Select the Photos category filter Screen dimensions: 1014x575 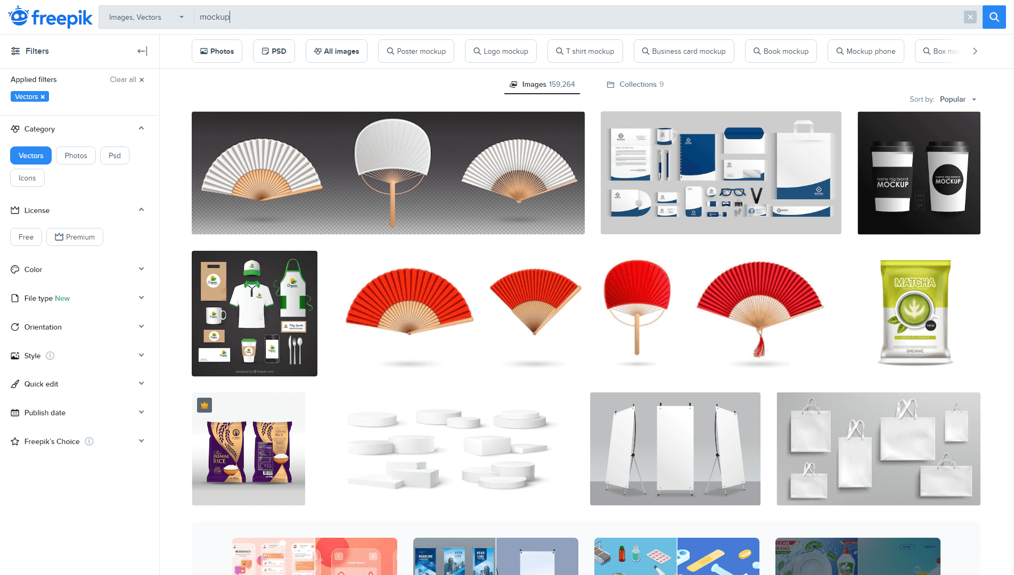click(76, 155)
